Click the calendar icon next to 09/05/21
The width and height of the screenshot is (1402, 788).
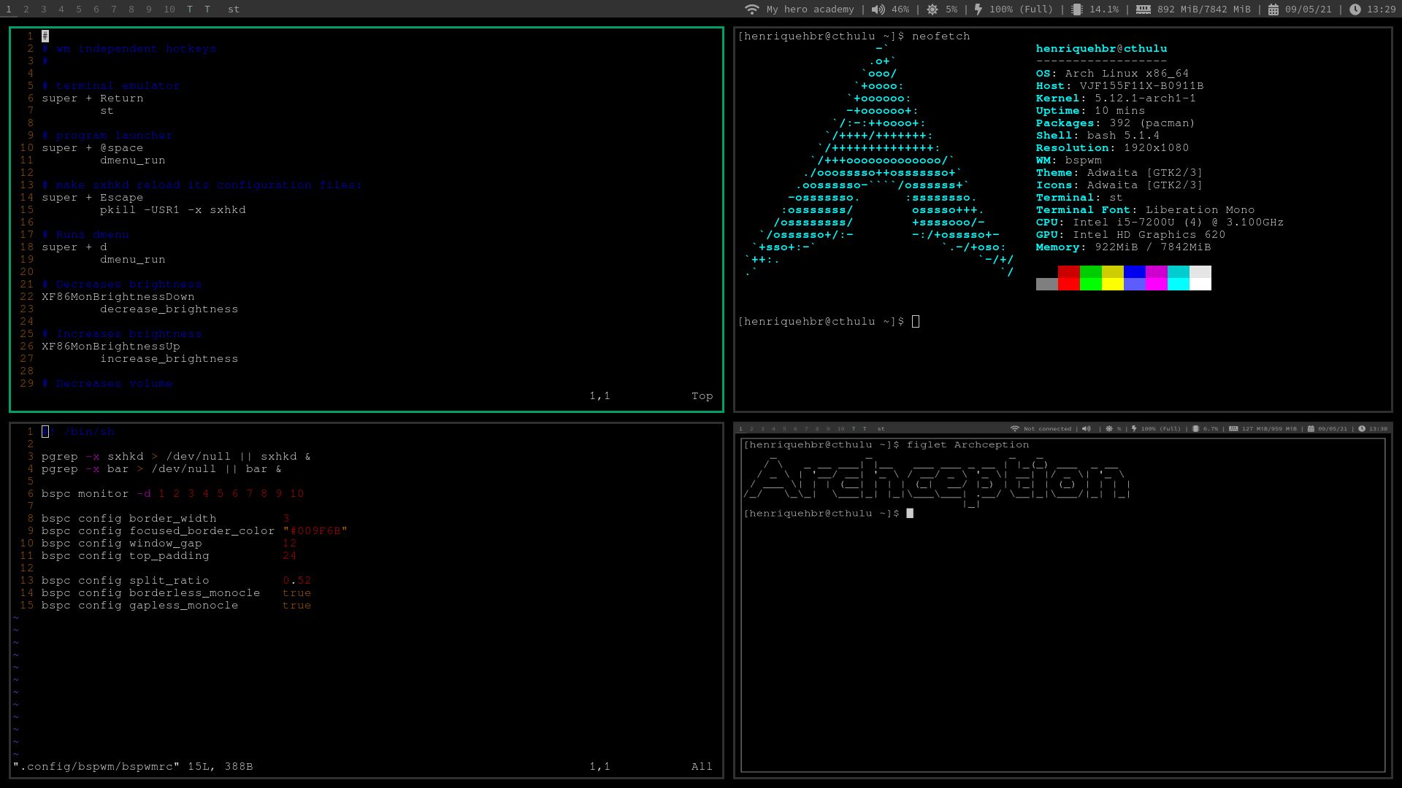coord(1272,9)
